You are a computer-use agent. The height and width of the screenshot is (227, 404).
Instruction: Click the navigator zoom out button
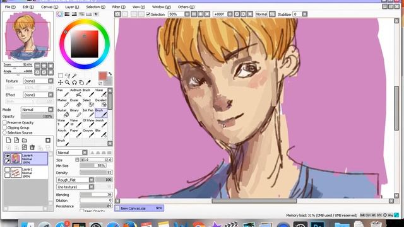tap(37, 66)
